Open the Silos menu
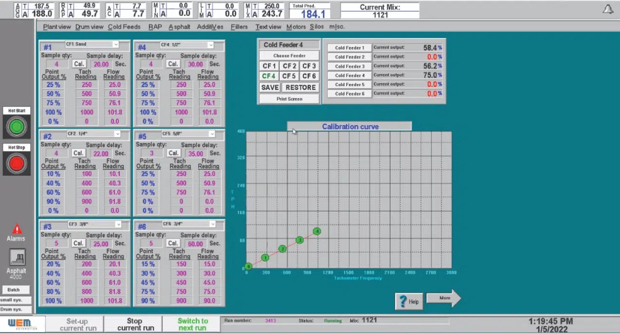 [x=316, y=27]
